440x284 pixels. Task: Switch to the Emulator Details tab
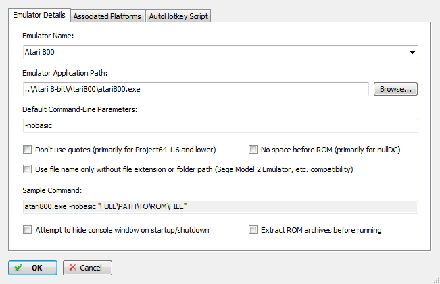39,15
